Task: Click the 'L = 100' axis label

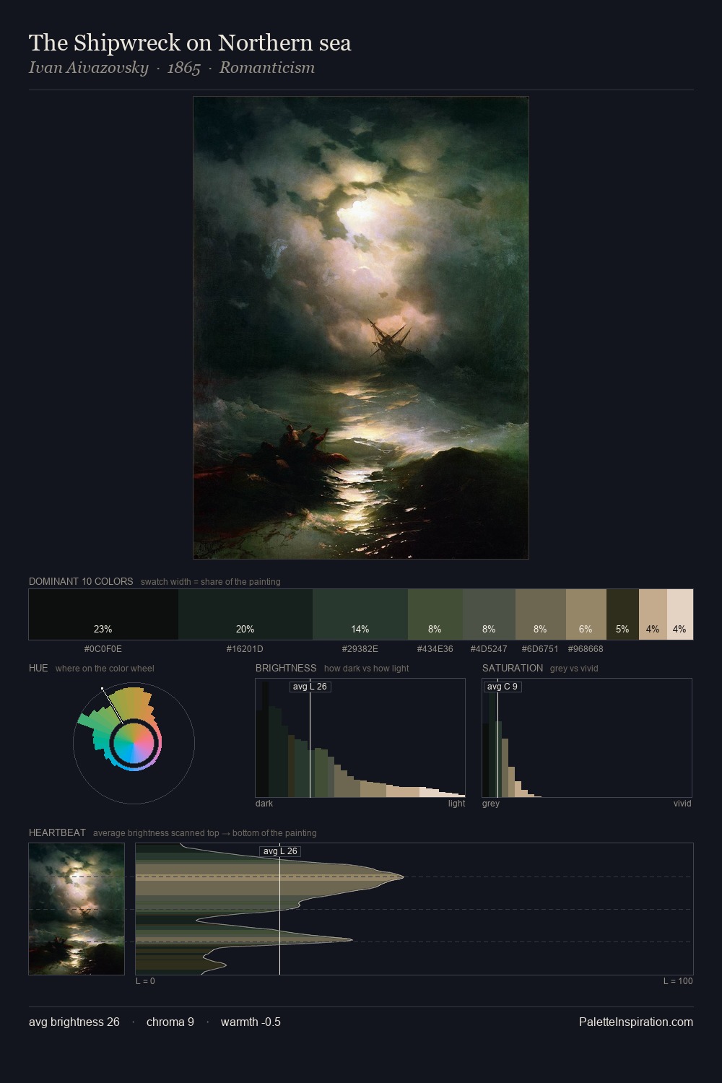Action: click(x=678, y=981)
